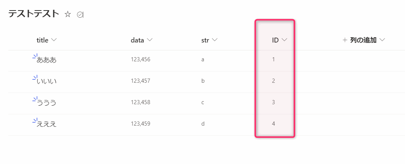Click the circled checkmark icon beside the star

(x=80, y=15)
